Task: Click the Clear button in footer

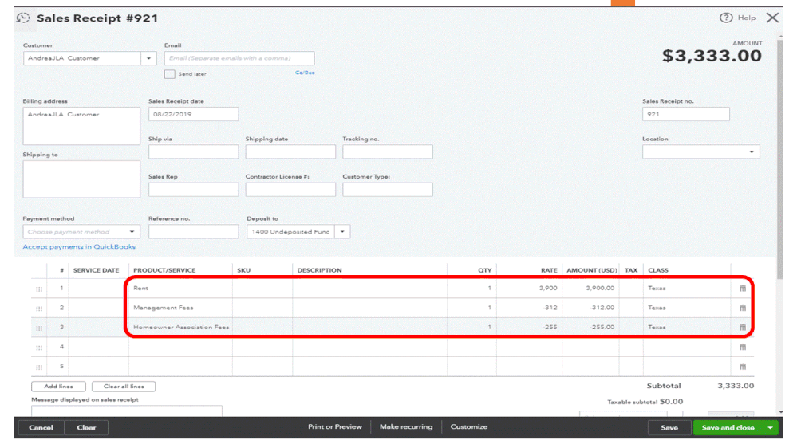Action: (86, 428)
